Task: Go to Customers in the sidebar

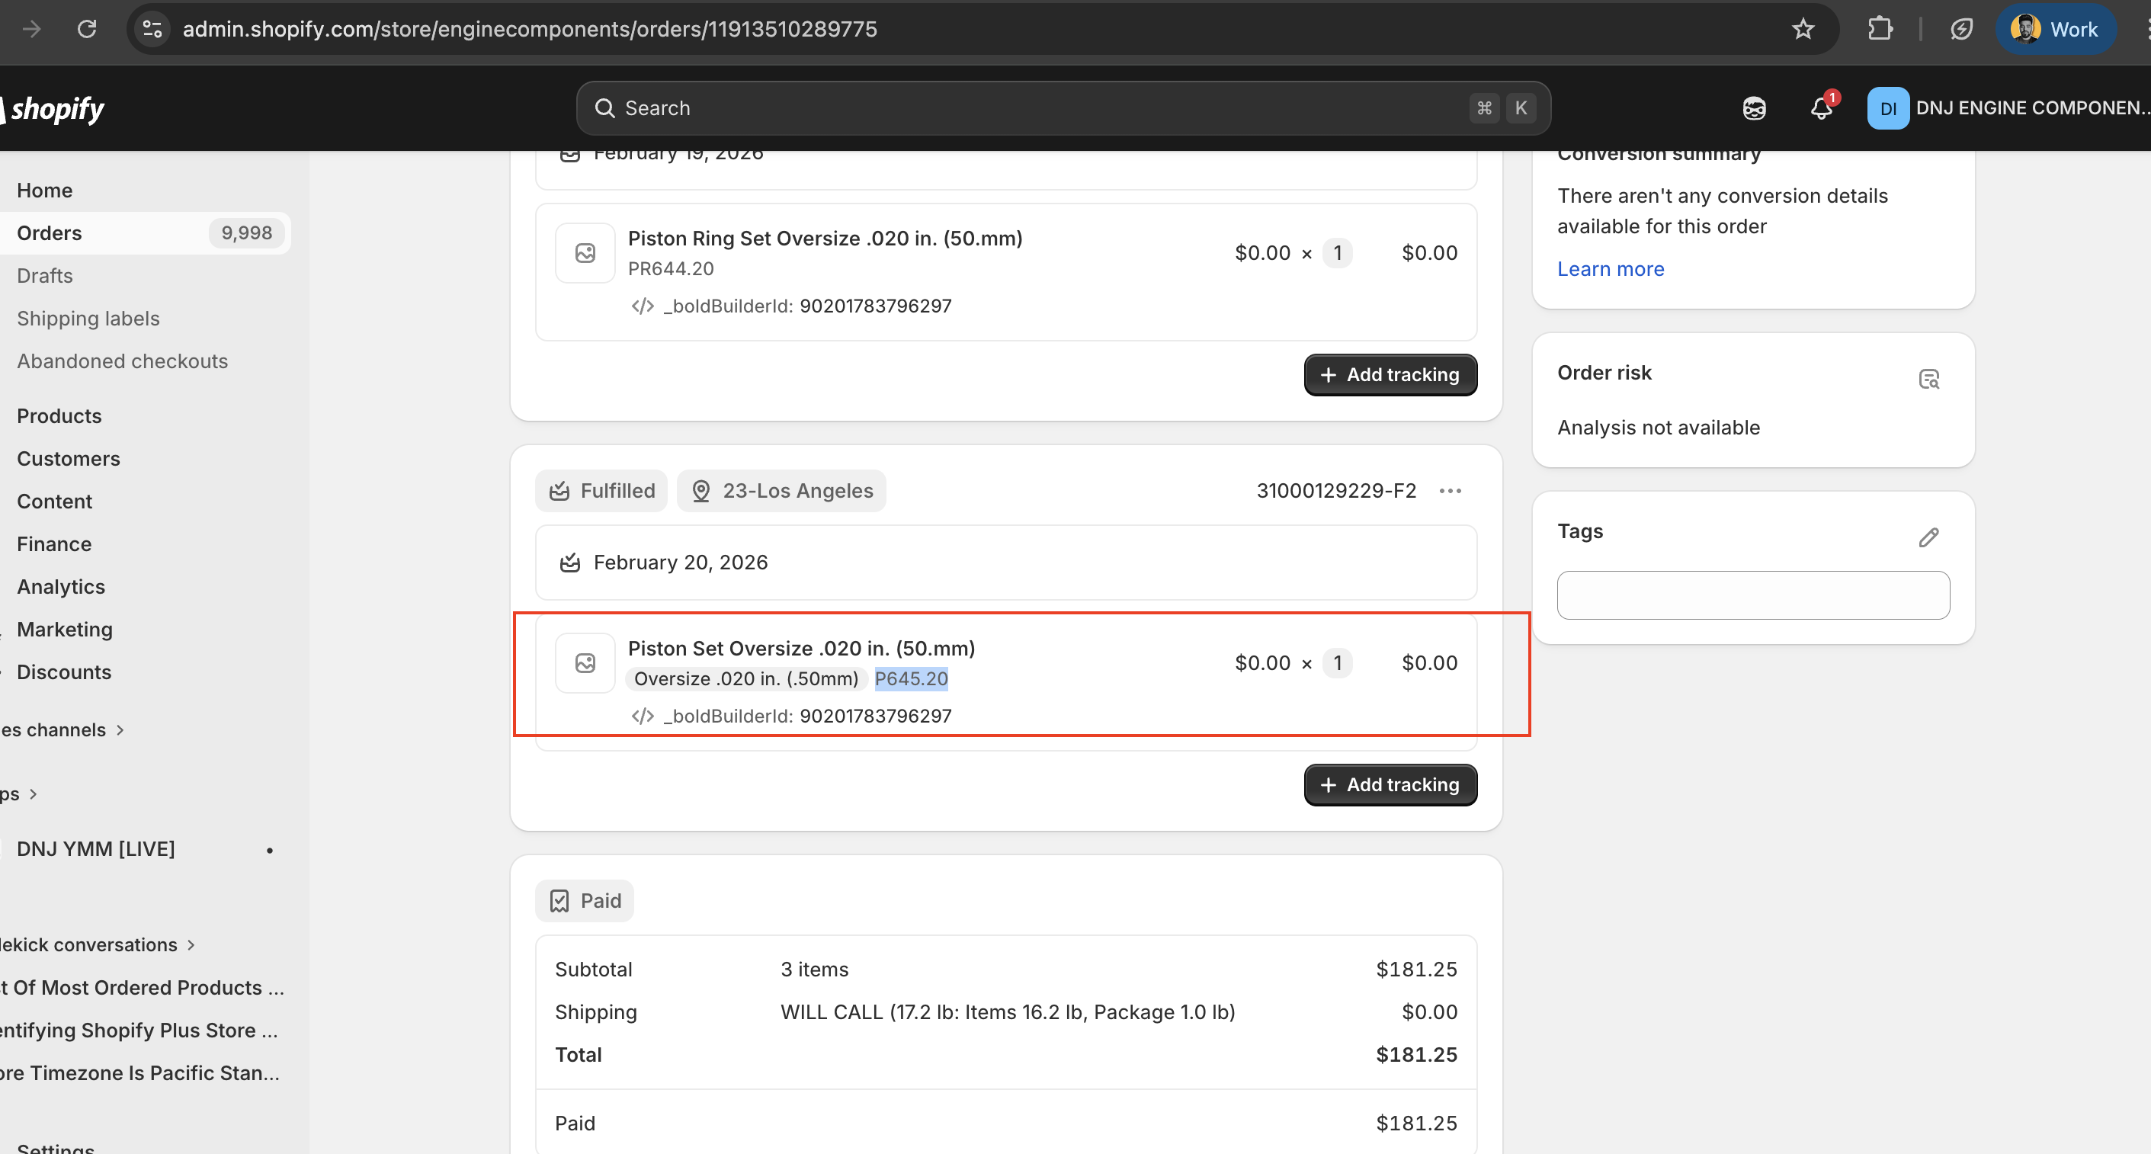Action: (x=69, y=458)
